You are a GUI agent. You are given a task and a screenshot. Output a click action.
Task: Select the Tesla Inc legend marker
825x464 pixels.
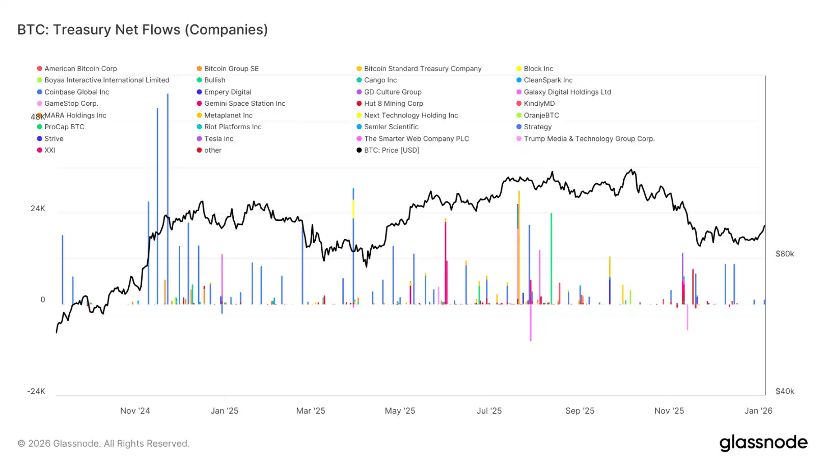coord(198,138)
